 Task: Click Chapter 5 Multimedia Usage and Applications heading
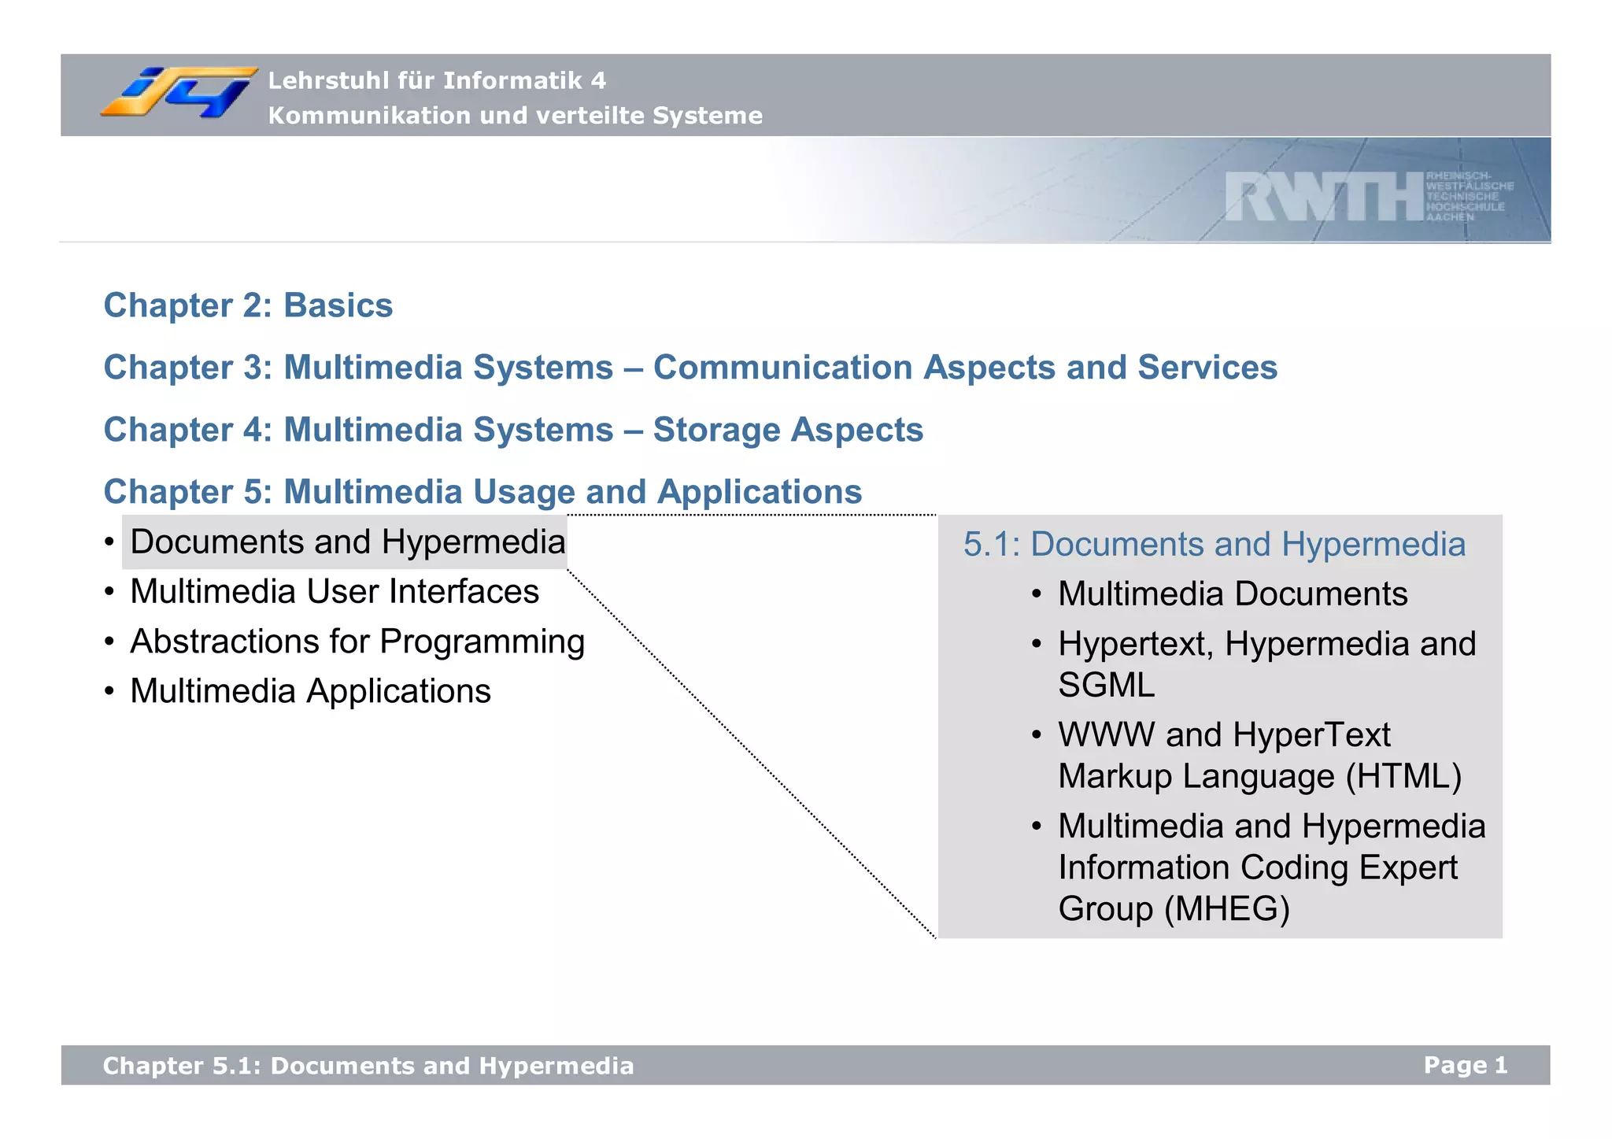pyautogui.click(x=482, y=492)
